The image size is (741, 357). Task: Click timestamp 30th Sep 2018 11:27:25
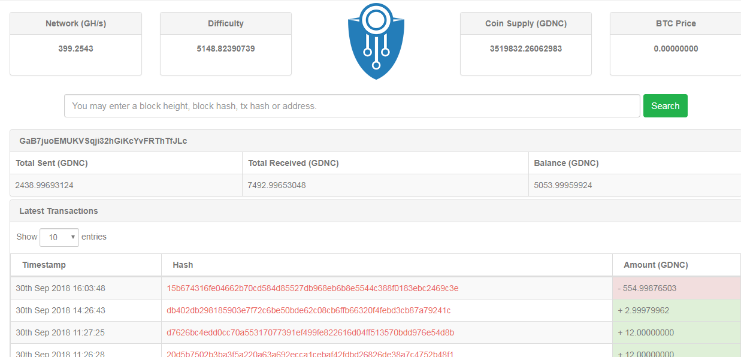[x=61, y=332]
